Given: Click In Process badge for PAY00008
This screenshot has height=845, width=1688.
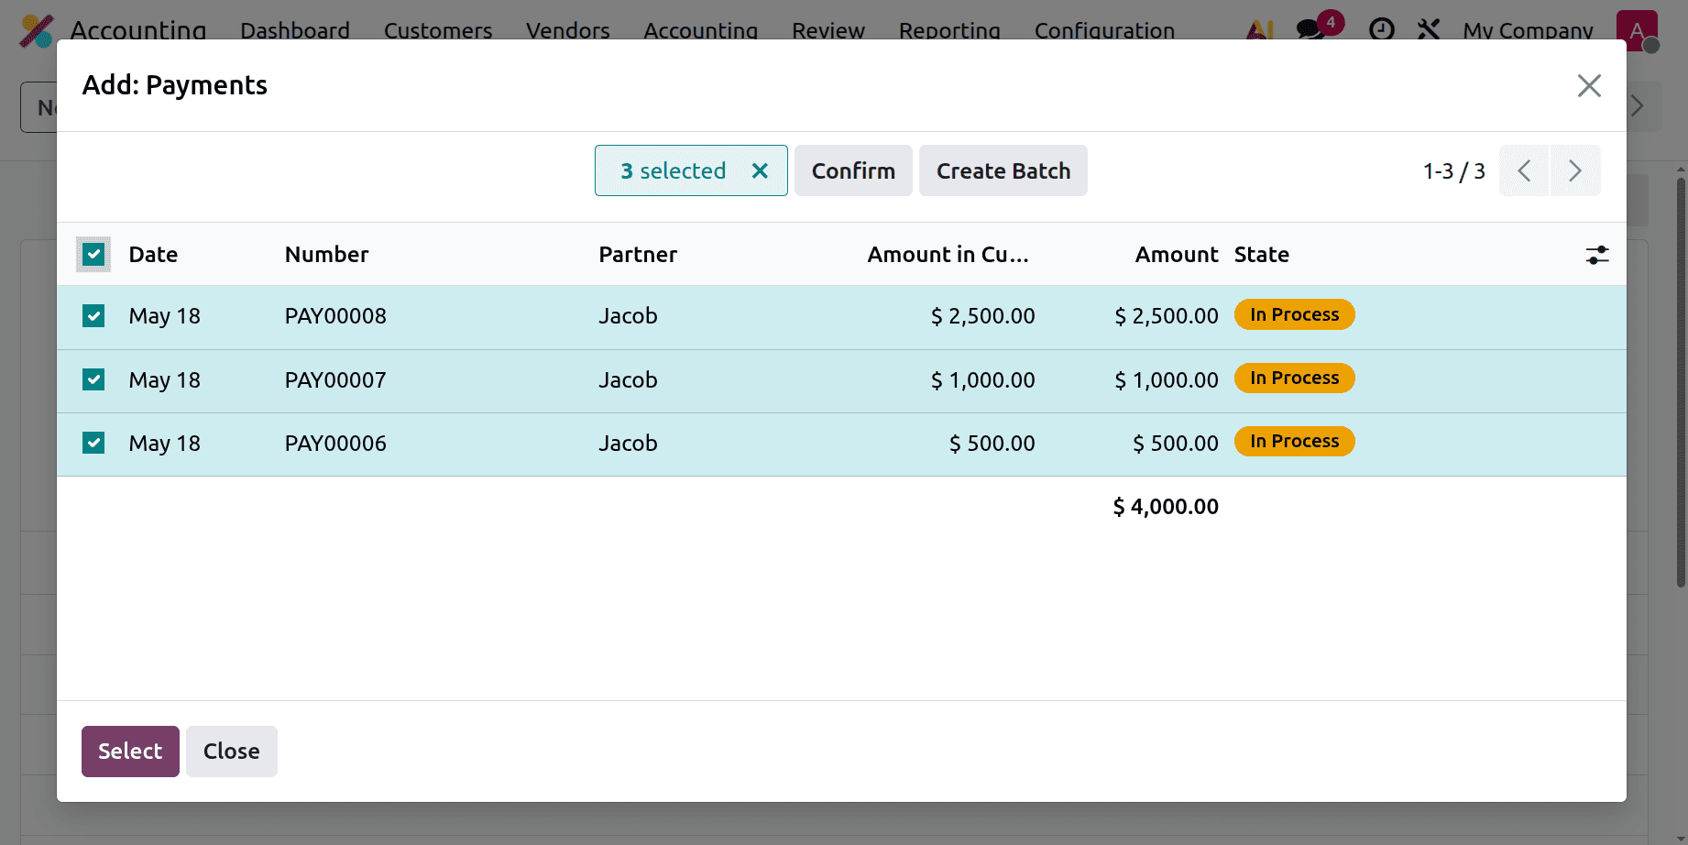Looking at the screenshot, I should point(1294,314).
